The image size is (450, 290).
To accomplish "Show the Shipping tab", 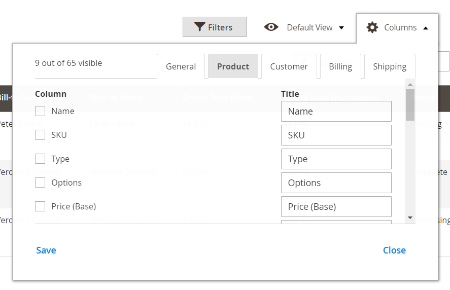I will tap(390, 66).
